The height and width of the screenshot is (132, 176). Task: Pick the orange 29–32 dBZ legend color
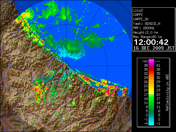(151, 78)
